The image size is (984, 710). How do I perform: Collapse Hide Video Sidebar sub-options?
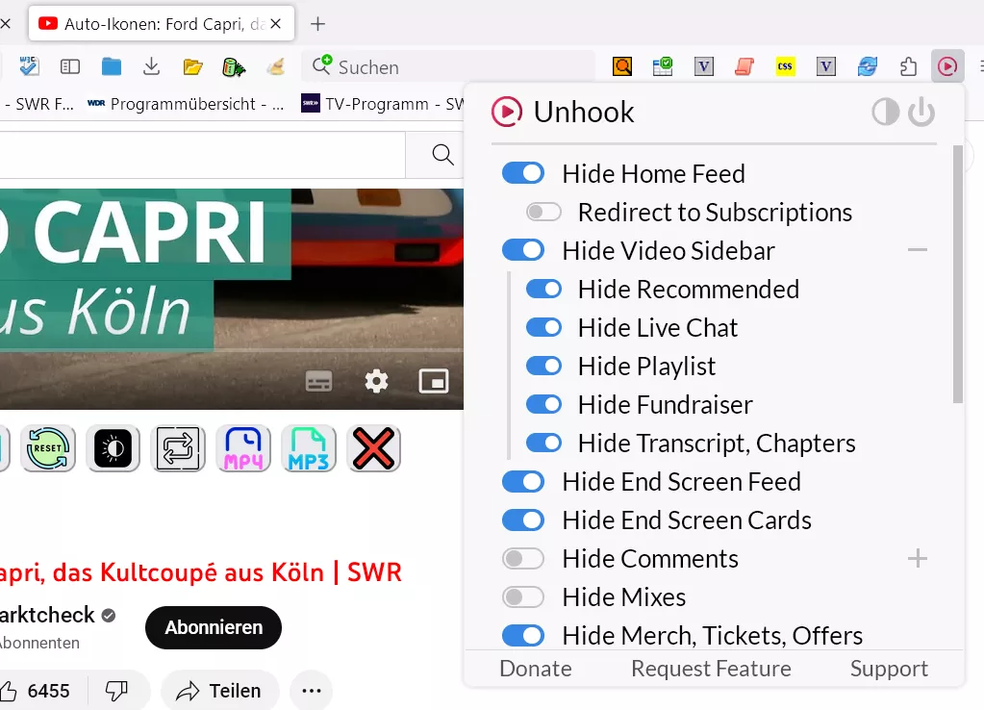point(917,250)
